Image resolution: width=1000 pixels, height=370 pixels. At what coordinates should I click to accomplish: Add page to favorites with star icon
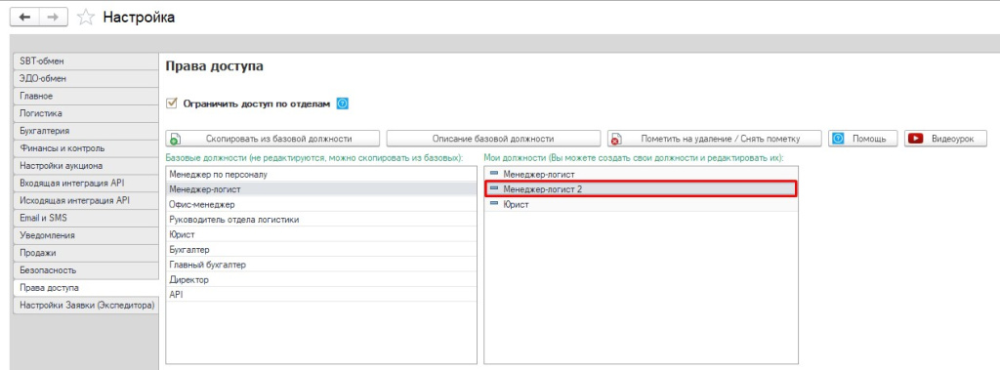(86, 18)
